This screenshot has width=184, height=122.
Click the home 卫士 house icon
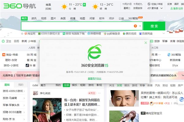tap(3, 41)
